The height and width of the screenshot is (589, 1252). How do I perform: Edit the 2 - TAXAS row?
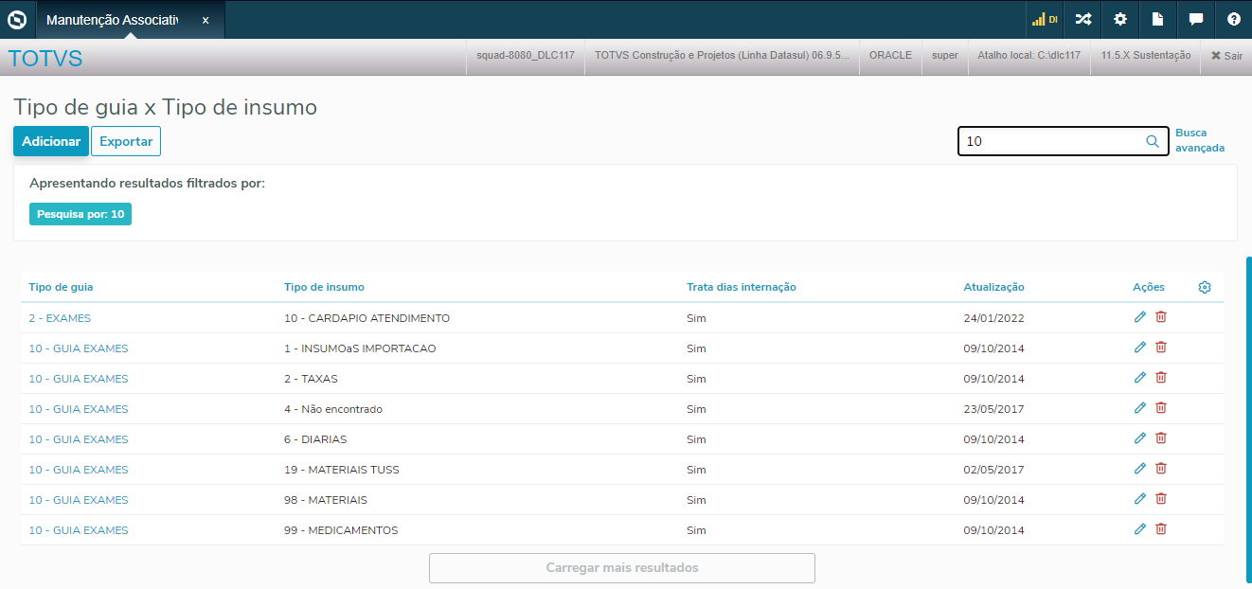[x=1140, y=378]
